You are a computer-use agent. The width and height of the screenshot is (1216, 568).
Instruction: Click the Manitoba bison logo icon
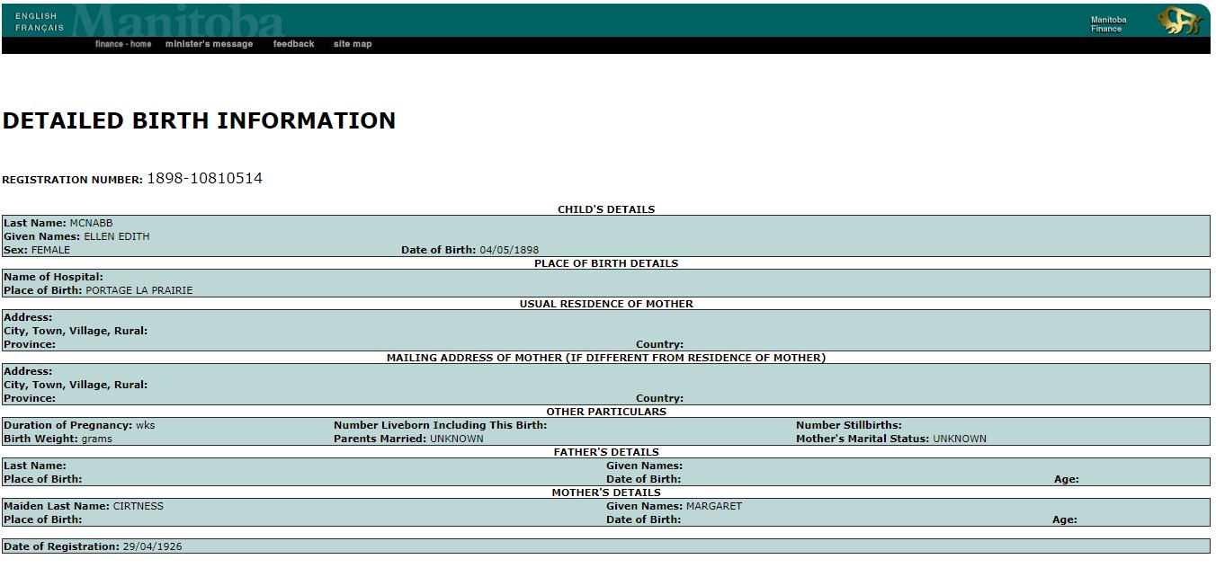coord(1180,22)
